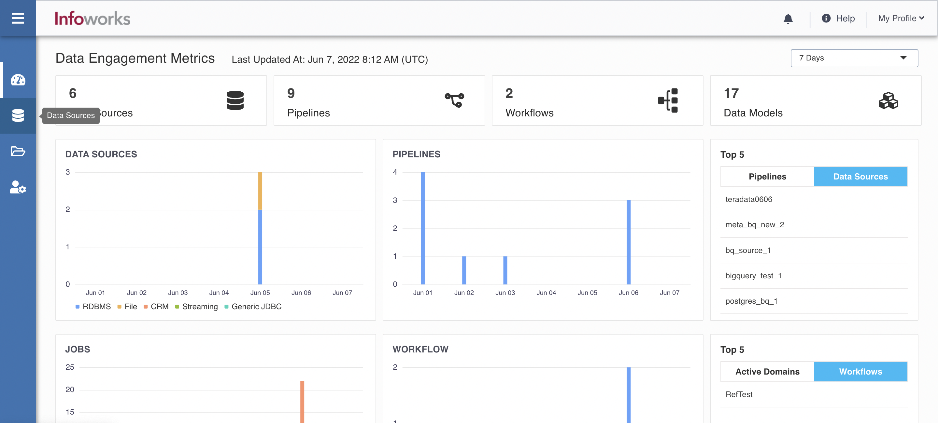Image resolution: width=938 pixels, height=423 pixels.
Task: Open the 7 Days range dropdown
Action: [x=854, y=58]
